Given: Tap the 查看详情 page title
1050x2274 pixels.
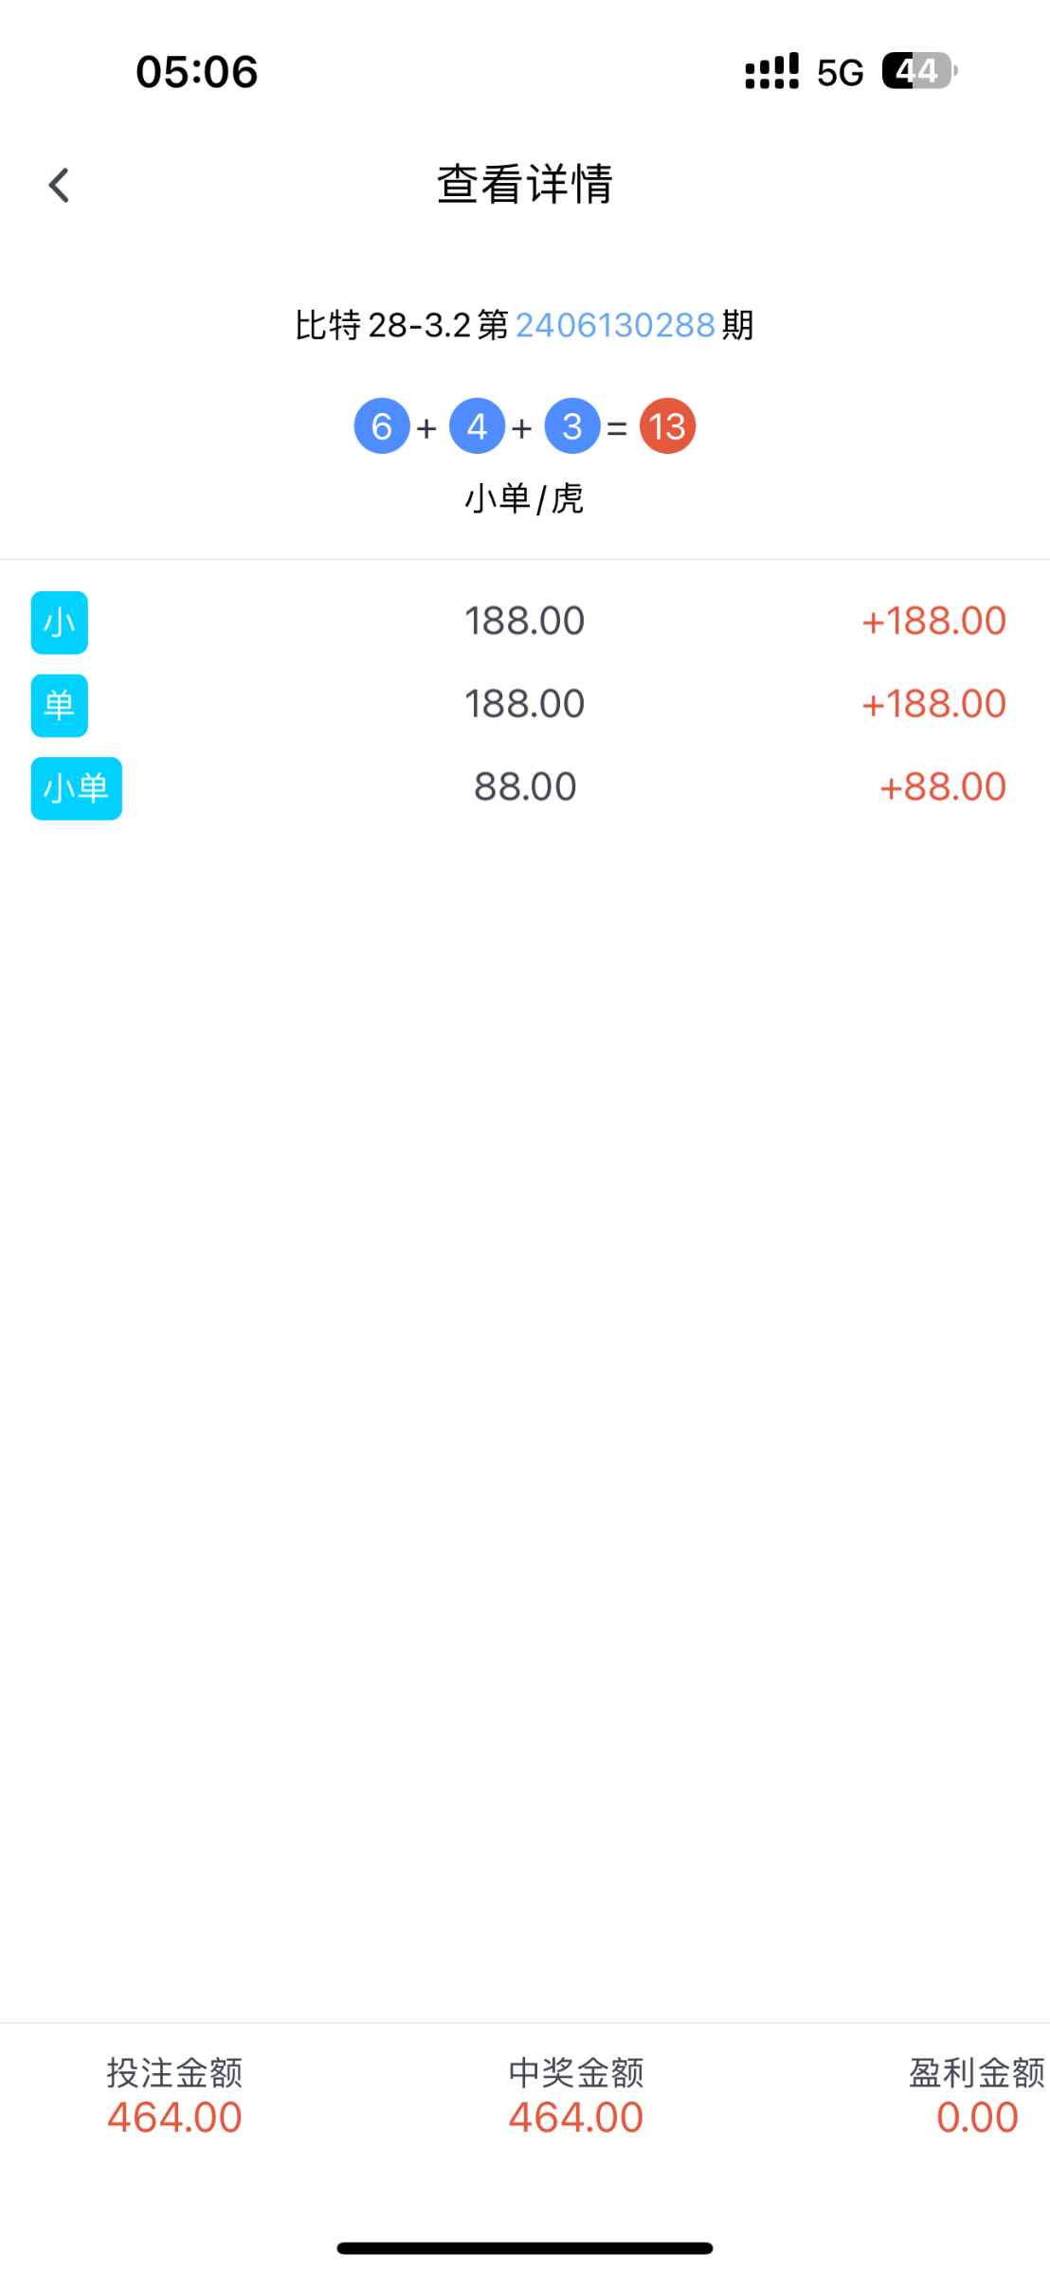Looking at the screenshot, I should tap(524, 184).
